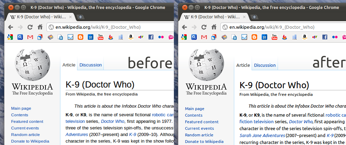Click 'From Wikipedia, the free encyclopedia' in left window
The width and height of the screenshot is (346, 145).
click(x=102, y=94)
